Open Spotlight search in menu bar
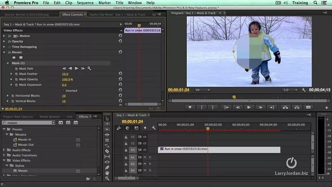Screen dimensions: 332x187 (x=315, y=3)
